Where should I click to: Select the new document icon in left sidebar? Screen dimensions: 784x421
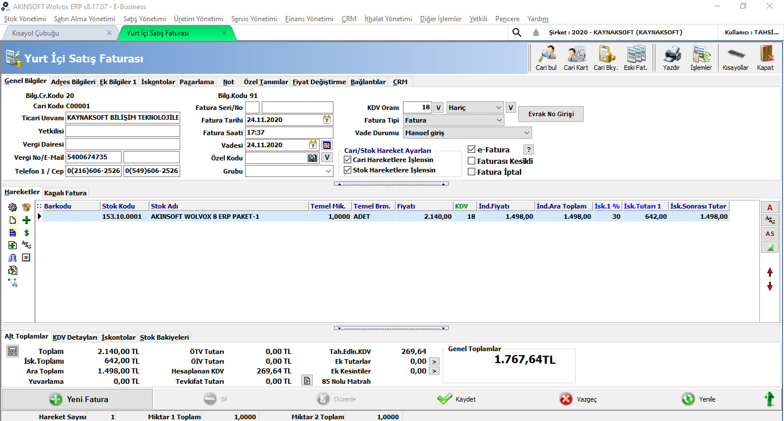[11, 220]
